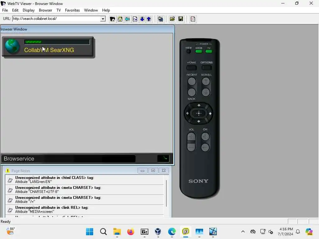Select the MEDIA=screen link REL note
Image resolution: width=319 pixels, height=239 pixels.
click(x=84, y=209)
